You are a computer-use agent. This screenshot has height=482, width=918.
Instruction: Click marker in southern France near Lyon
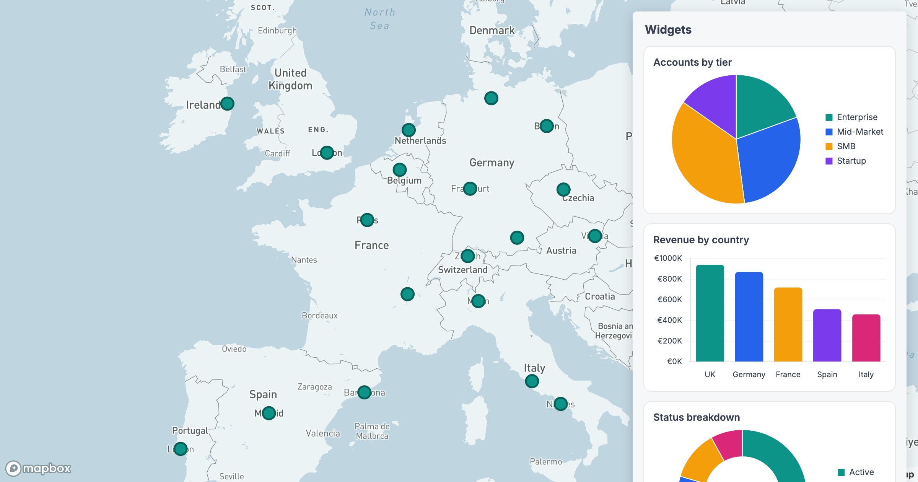407,294
